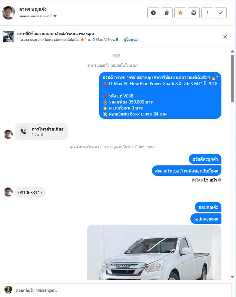Click the page avatar beside reply box
236x297 pixels.
tap(8, 290)
